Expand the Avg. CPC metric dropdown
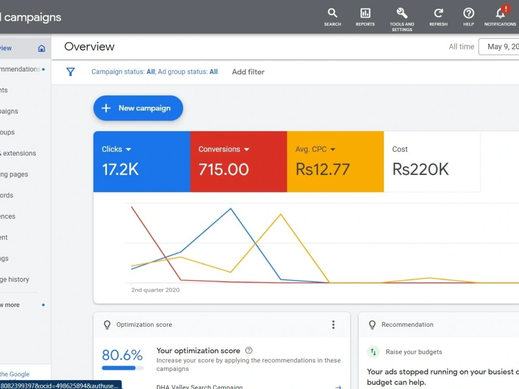Viewport: 519px width, 389px height. pos(333,149)
